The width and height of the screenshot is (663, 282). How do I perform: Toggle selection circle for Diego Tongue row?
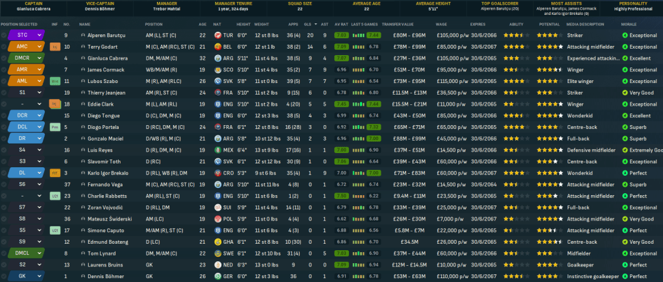coord(5,115)
